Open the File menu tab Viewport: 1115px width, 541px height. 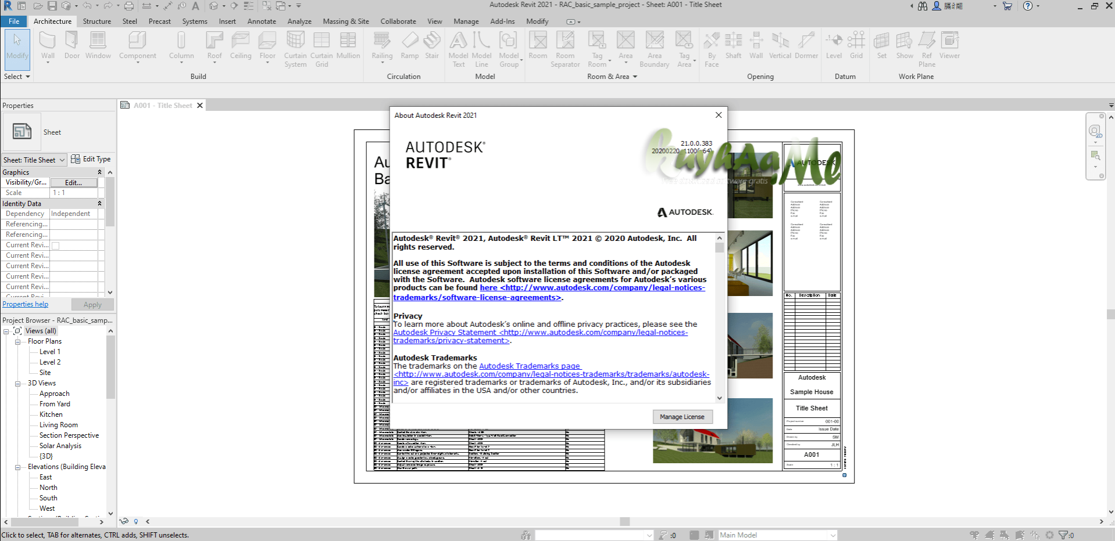tap(14, 21)
